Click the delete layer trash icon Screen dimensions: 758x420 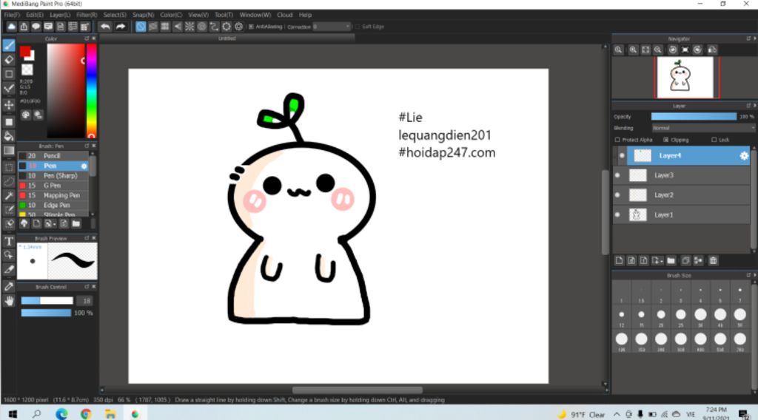(x=713, y=261)
